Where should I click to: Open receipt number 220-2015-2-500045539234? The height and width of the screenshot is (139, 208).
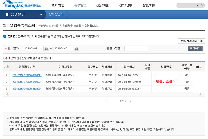(27, 89)
